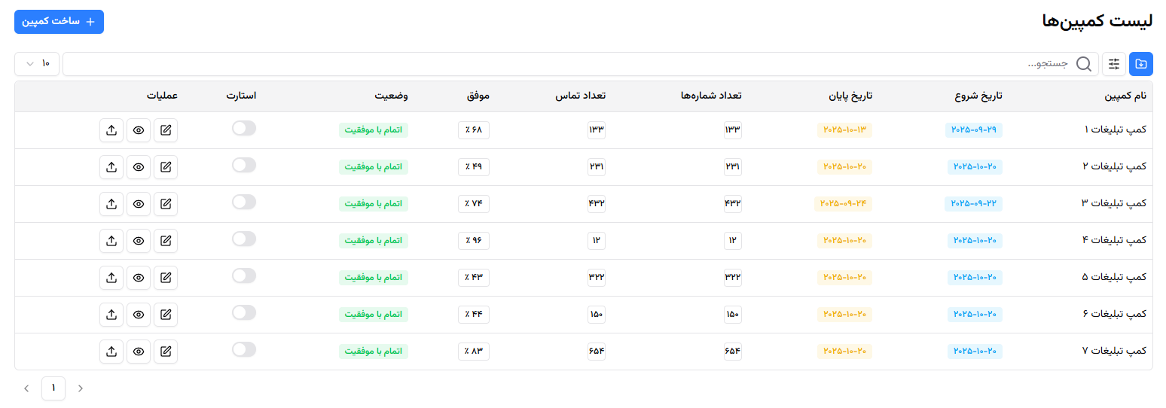Click the تاریخ شروع column header
The image size is (1166, 408).
978,96
